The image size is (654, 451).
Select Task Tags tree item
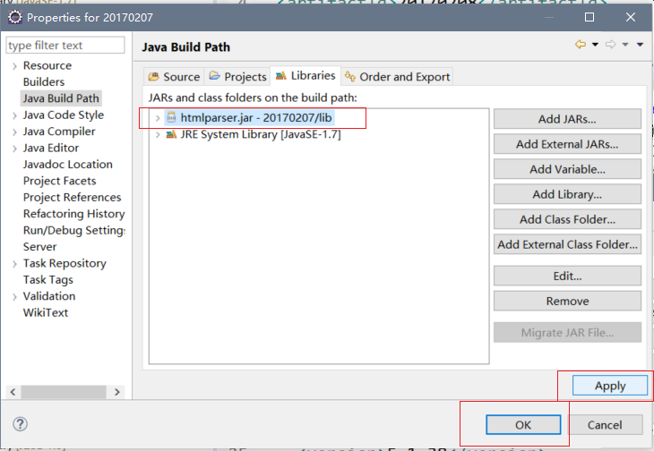tap(48, 279)
